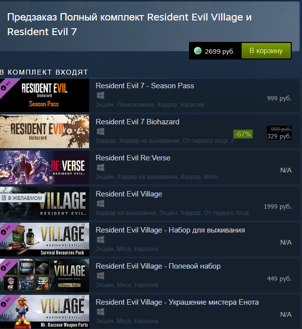Click the DLC badge on the Survival Resources Pack thumbnail
302x329 pixels.
point(6,231)
